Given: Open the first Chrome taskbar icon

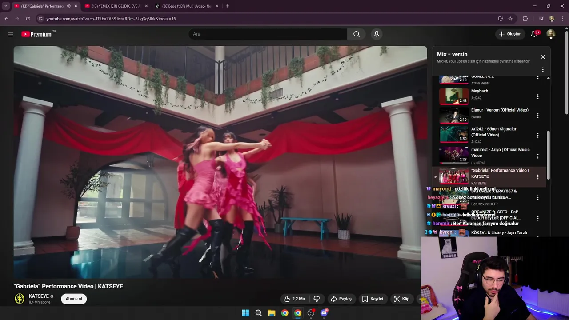Looking at the screenshot, I should pyautogui.click(x=285, y=313).
